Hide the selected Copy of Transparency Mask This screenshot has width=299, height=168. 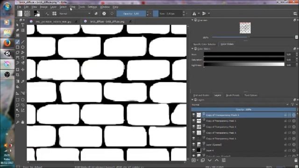click(193, 115)
